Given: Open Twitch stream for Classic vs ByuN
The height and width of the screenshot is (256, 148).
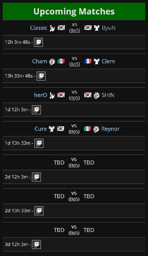Looking at the screenshot, I should point(38,42).
